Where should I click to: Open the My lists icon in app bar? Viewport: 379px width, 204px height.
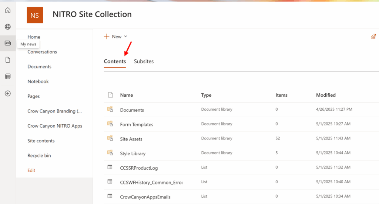point(8,76)
